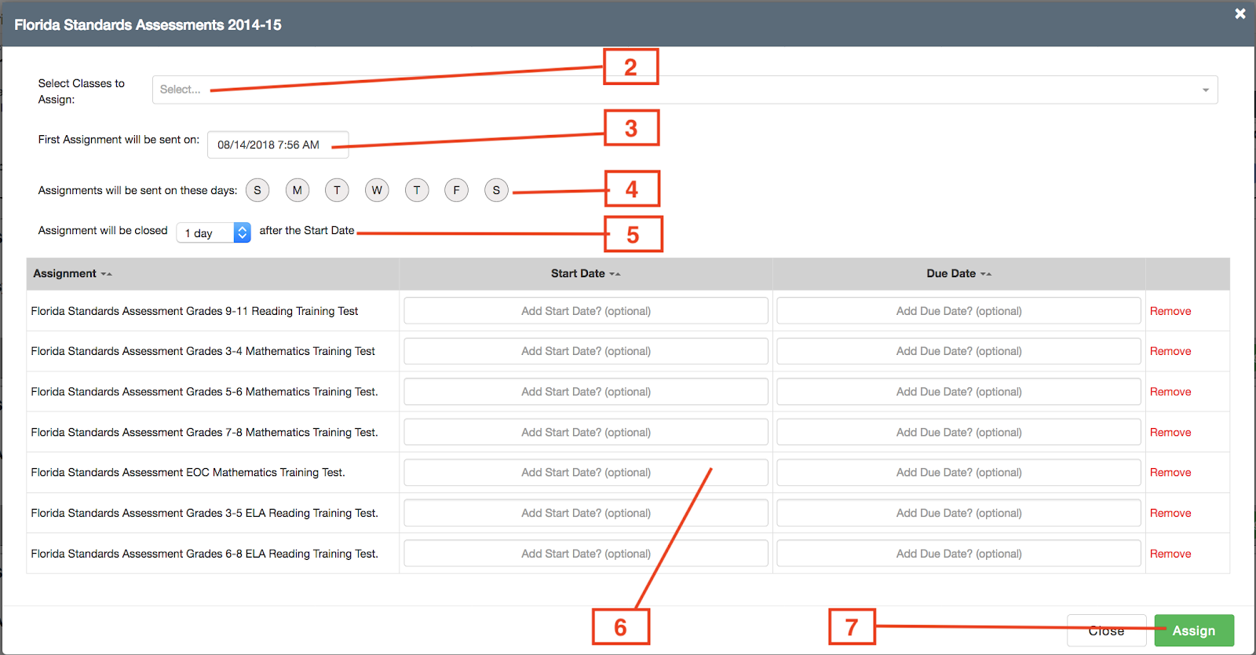The width and height of the screenshot is (1256, 655).
Task: Add due date for Grades 6-8 ELA Reading
Action: (x=958, y=554)
